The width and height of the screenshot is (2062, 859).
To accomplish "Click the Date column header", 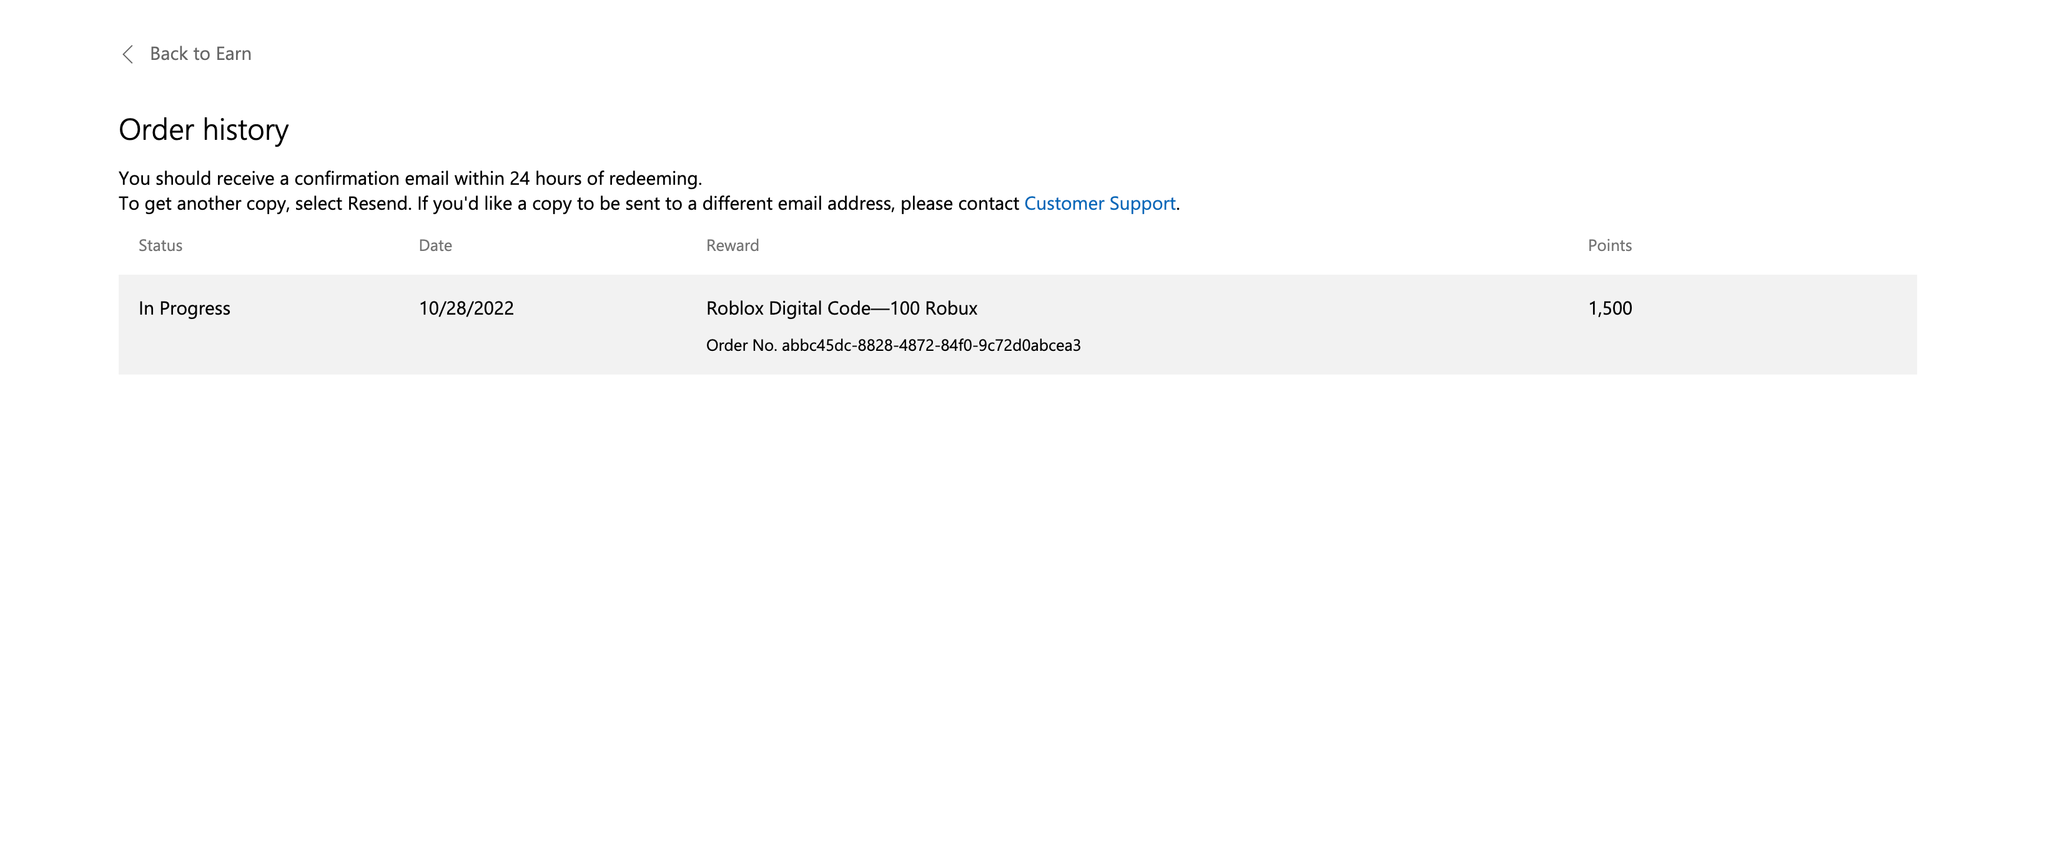I will coord(435,246).
